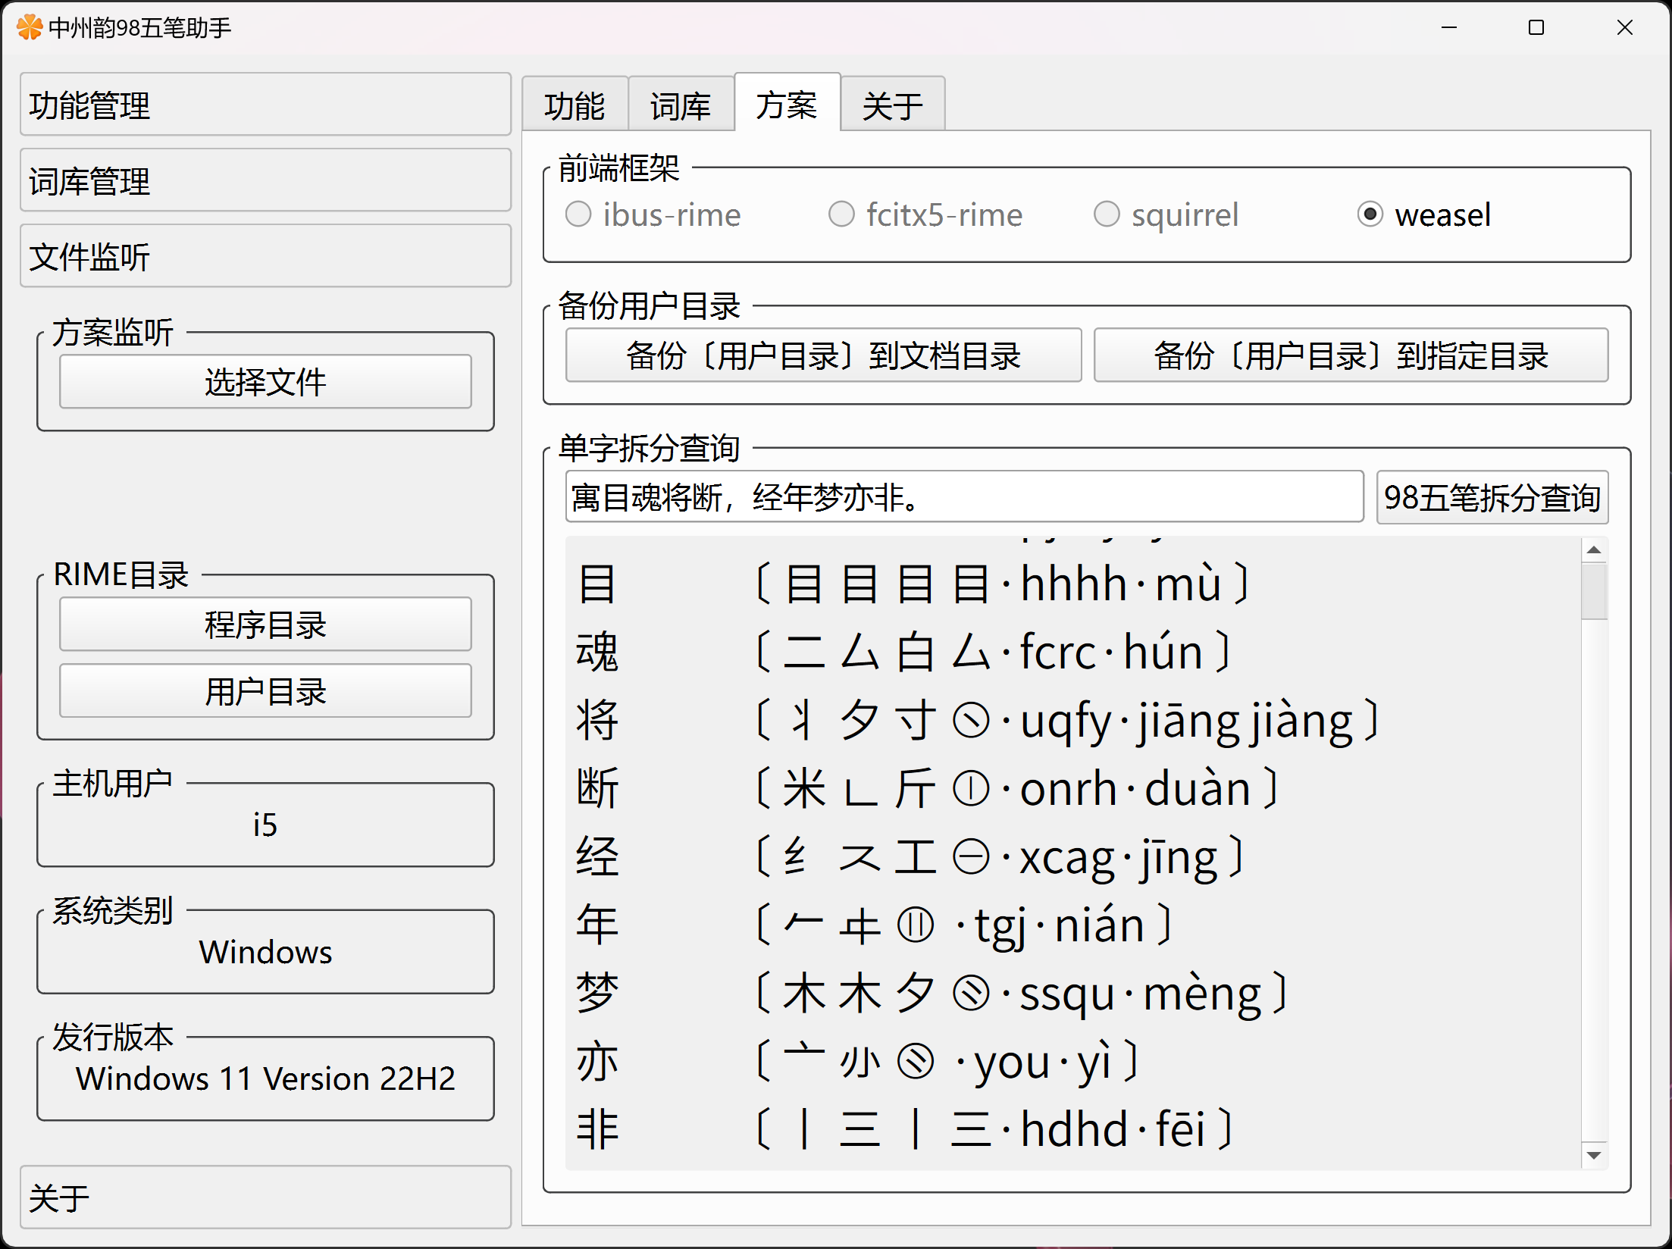Viewport: 1672px width, 1249px height.
Task: Click 备份〔用户目录〕到文档目录 button
Action: (x=823, y=355)
